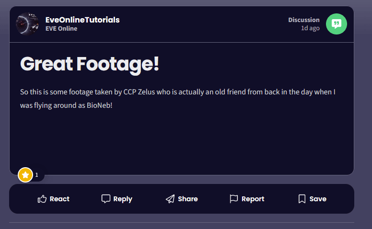The width and height of the screenshot is (372, 229).
Task: Click the Share button label
Action: [188, 199]
